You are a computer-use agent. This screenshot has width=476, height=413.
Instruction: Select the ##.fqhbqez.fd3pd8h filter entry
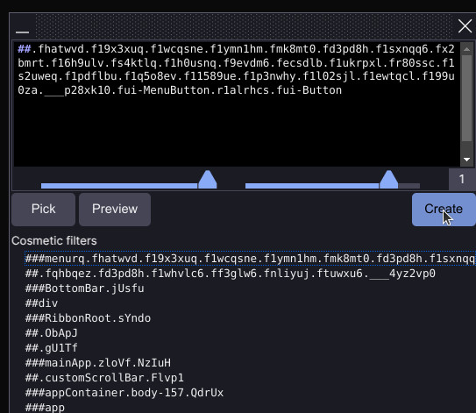[230, 274]
